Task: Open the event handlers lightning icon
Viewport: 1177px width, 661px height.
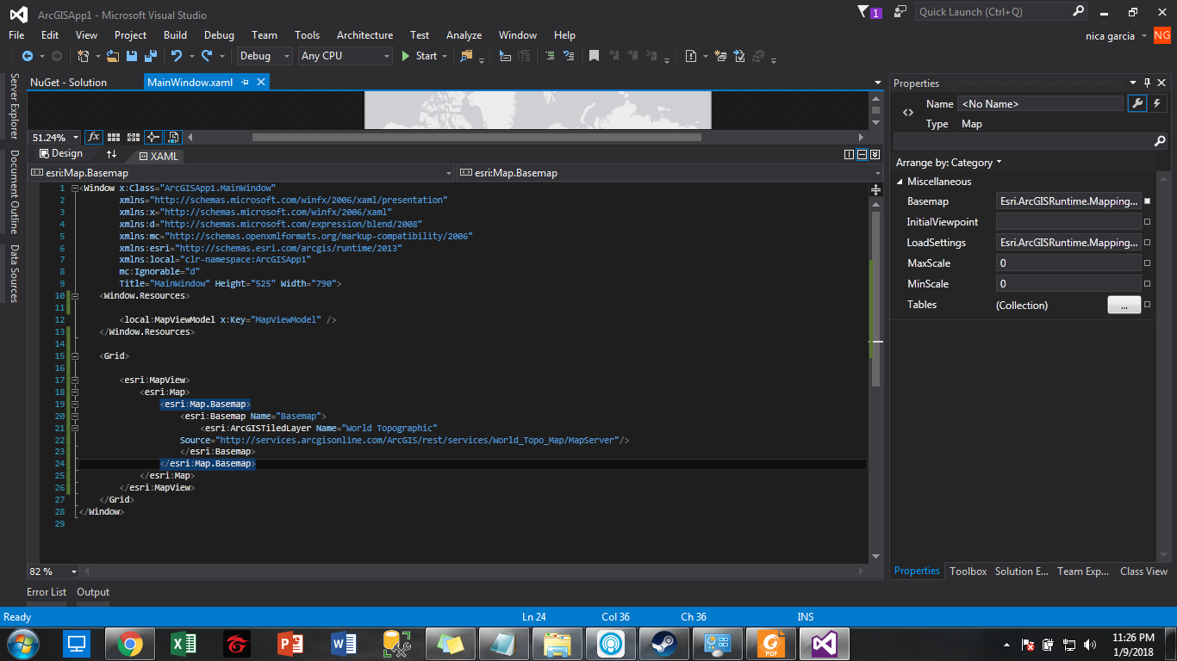Action: pos(1157,103)
